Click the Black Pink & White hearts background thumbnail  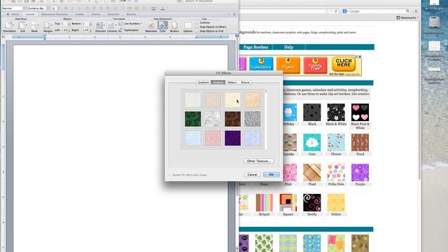[360, 113]
